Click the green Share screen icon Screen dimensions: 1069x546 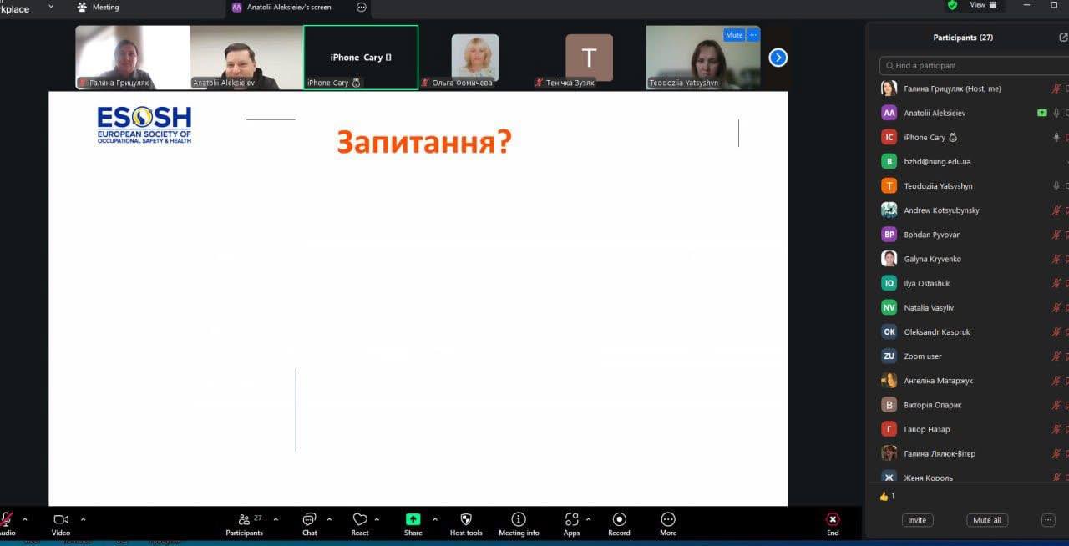(x=413, y=519)
